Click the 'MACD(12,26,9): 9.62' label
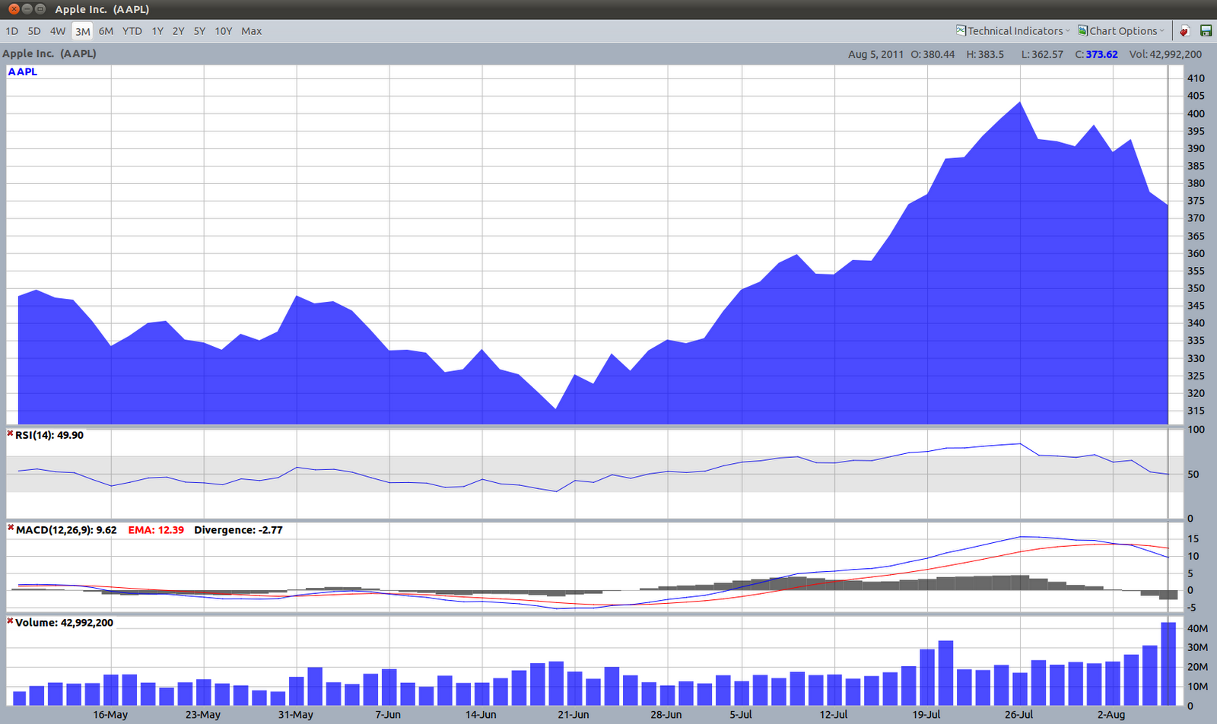The width and height of the screenshot is (1217, 724). click(x=66, y=530)
